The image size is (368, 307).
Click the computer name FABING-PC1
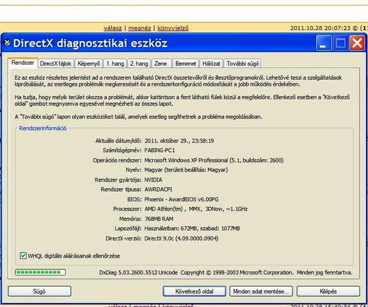pos(159,150)
